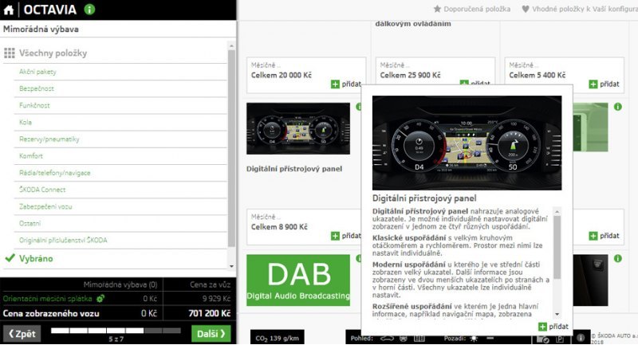Screen dimensions: 638x345
Task: Open saved configuration icon with checkmark
Action: (543, 339)
